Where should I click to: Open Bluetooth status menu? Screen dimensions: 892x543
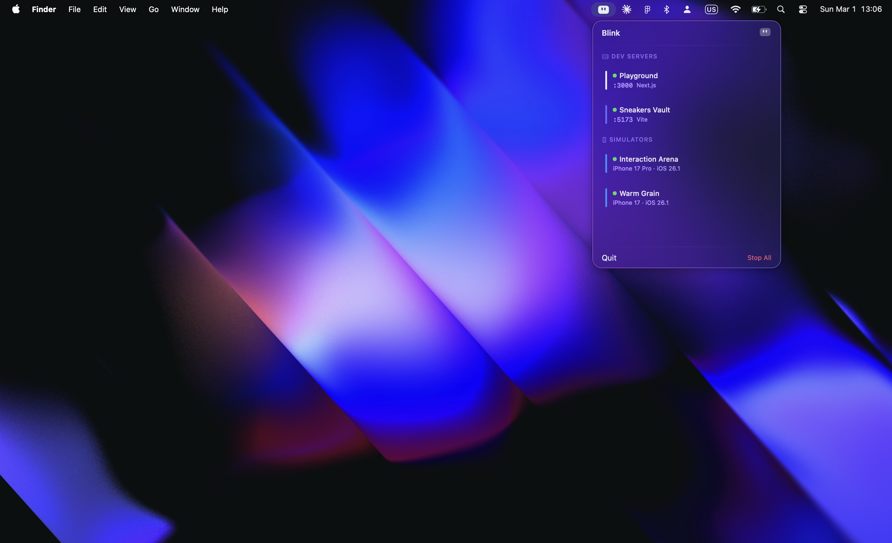[666, 9]
